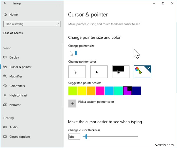Viewport: 177px width, 148px height.
Task: Select the Audio speaker icon
Action: point(5,127)
